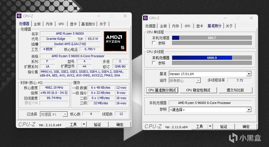Expand 工具 arrow in right window
The width and height of the screenshot is (269, 147).
(210, 126)
